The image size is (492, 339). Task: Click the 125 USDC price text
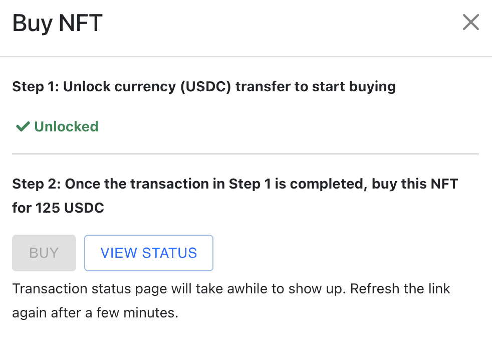(70, 208)
